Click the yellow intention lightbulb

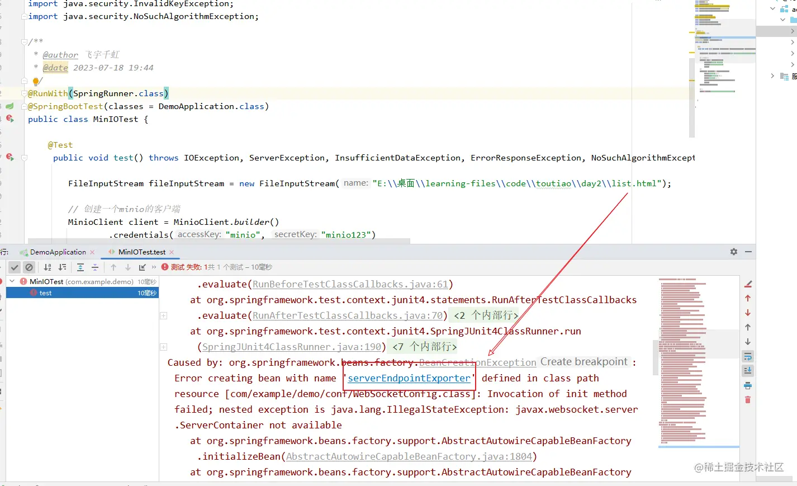(x=36, y=81)
